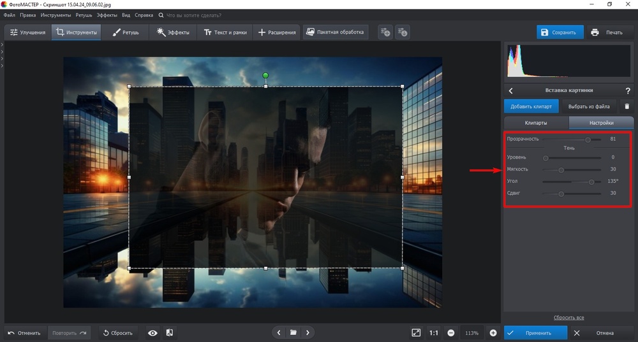Zoom out with the minus icon
This screenshot has width=638, height=342.
pyautogui.click(x=451, y=332)
